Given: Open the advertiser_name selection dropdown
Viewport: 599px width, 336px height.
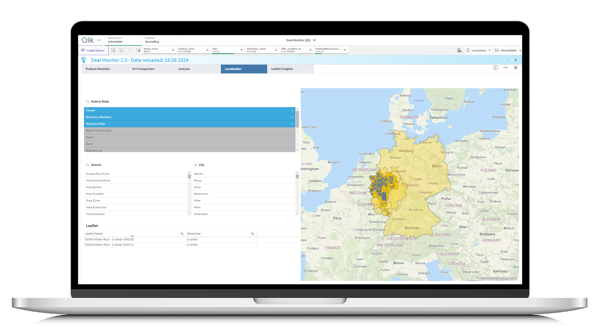Looking at the screenshot, I should (x=260, y=50).
